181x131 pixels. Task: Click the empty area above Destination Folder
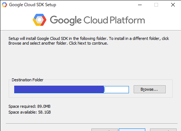click(90, 62)
